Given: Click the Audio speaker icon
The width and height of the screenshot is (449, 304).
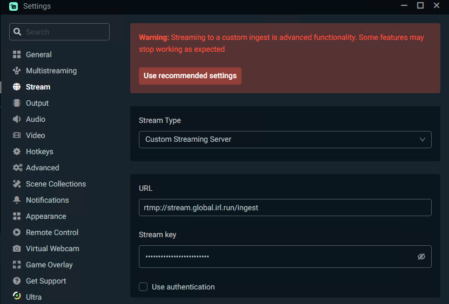Looking at the screenshot, I should [17, 119].
